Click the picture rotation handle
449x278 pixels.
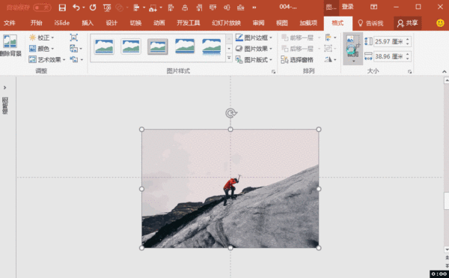[230, 113]
